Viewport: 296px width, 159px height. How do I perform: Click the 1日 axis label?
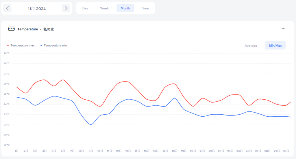pyautogui.click(x=16, y=151)
